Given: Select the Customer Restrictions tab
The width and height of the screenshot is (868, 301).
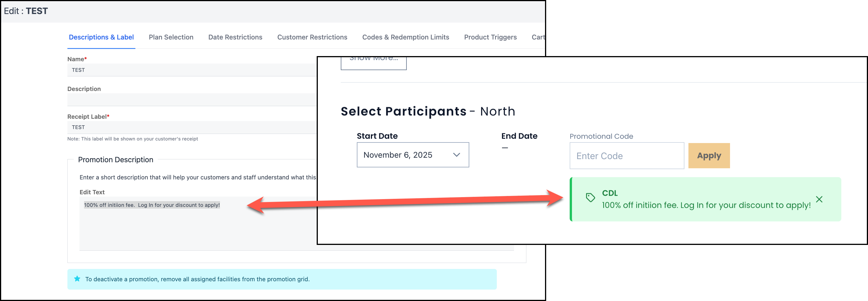Looking at the screenshot, I should pyautogui.click(x=312, y=37).
